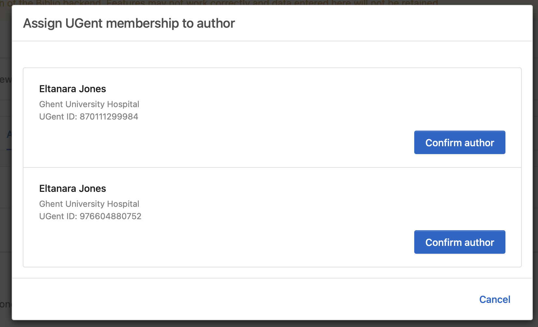
Task: Select the first Eltanara Jones entry
Action: pos(228,118)
